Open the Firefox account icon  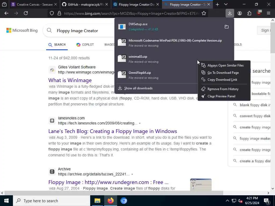coord(240,13)
